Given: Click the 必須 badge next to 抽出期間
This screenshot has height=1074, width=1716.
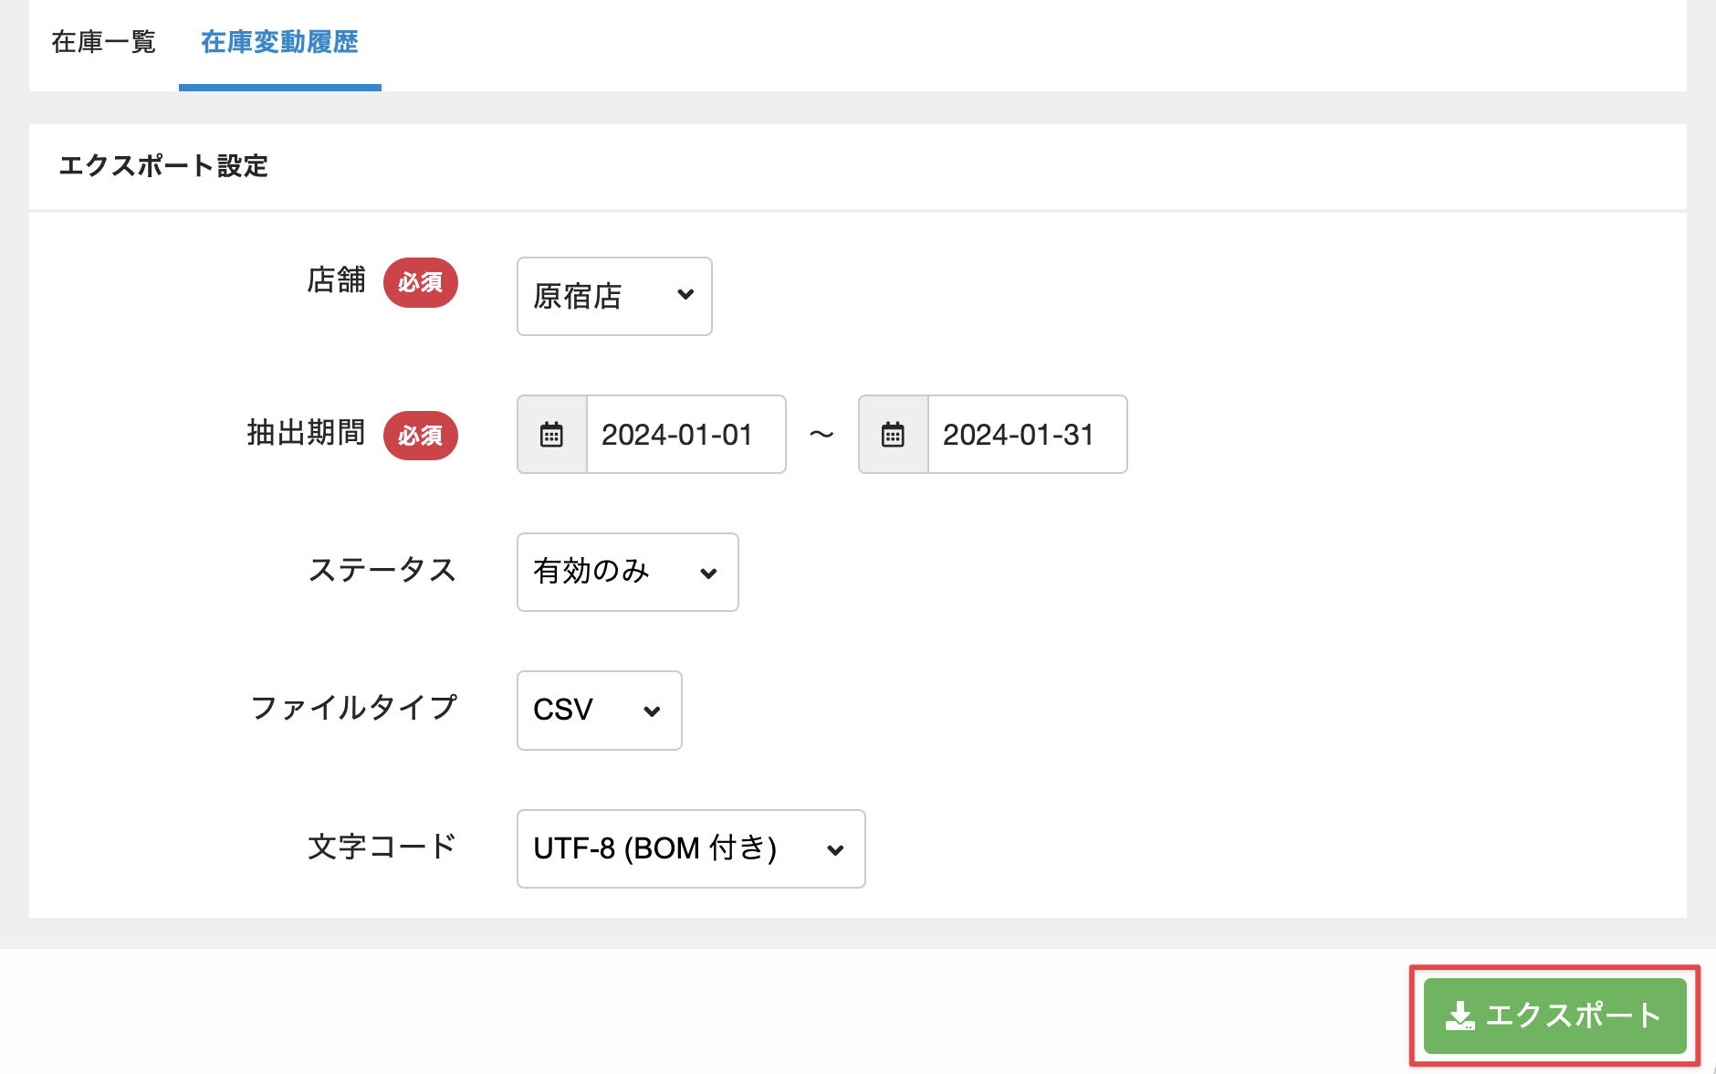Looking at the screenshot, I should click(x=420, y=436).
